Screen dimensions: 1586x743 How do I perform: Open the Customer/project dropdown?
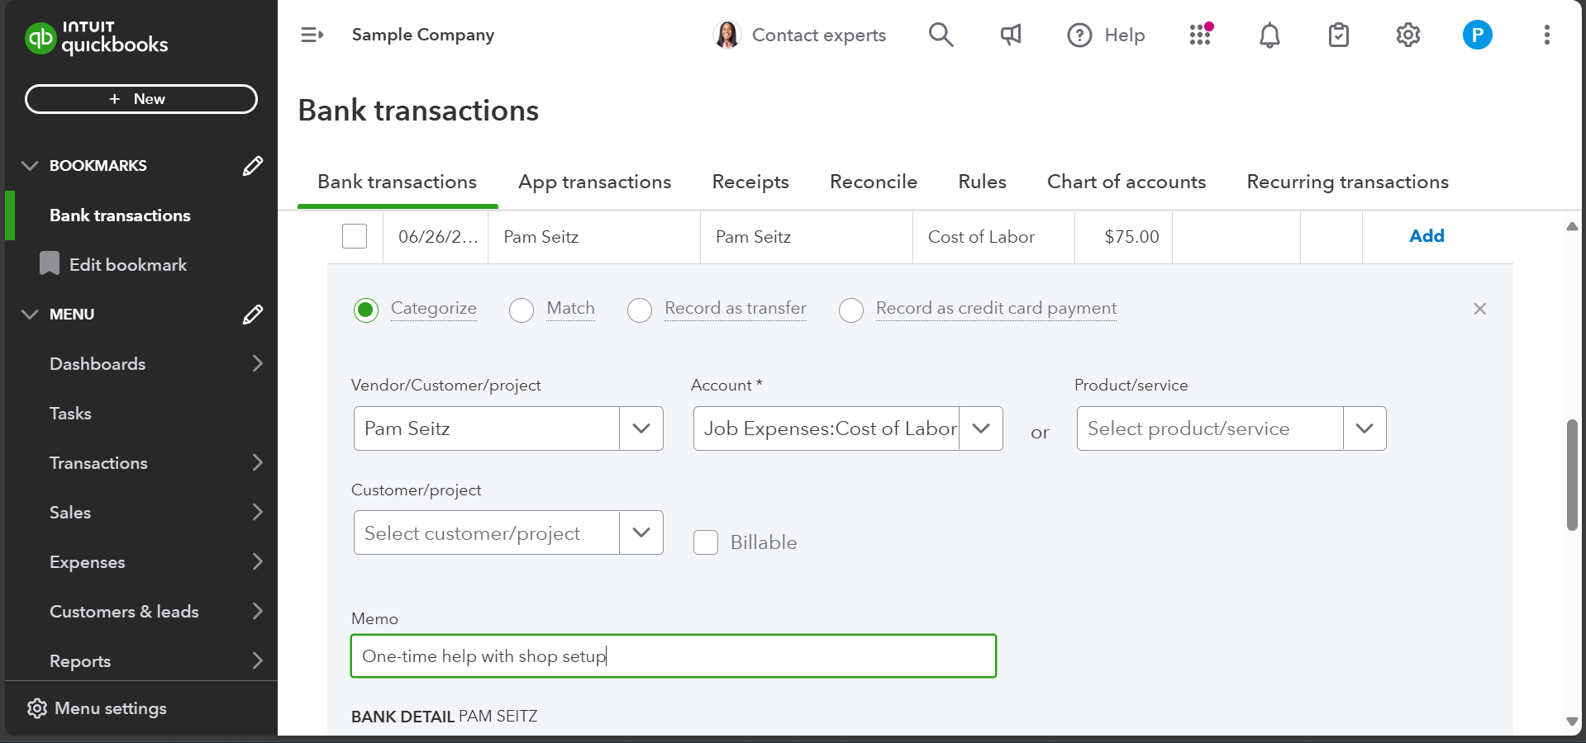tap(641, 532)
